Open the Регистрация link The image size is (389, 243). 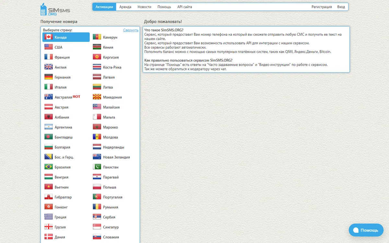(x=322, y=7)
